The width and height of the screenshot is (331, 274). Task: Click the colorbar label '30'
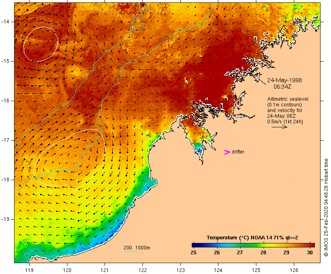tap(310, 253)
